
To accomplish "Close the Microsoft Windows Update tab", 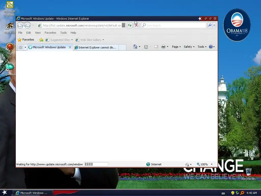I will point(70,47).
